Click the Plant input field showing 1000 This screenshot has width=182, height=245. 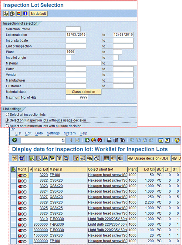(70, 52)
